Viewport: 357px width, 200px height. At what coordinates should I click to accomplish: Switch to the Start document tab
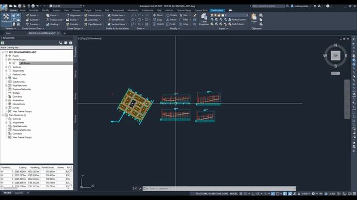coord(8,33)
